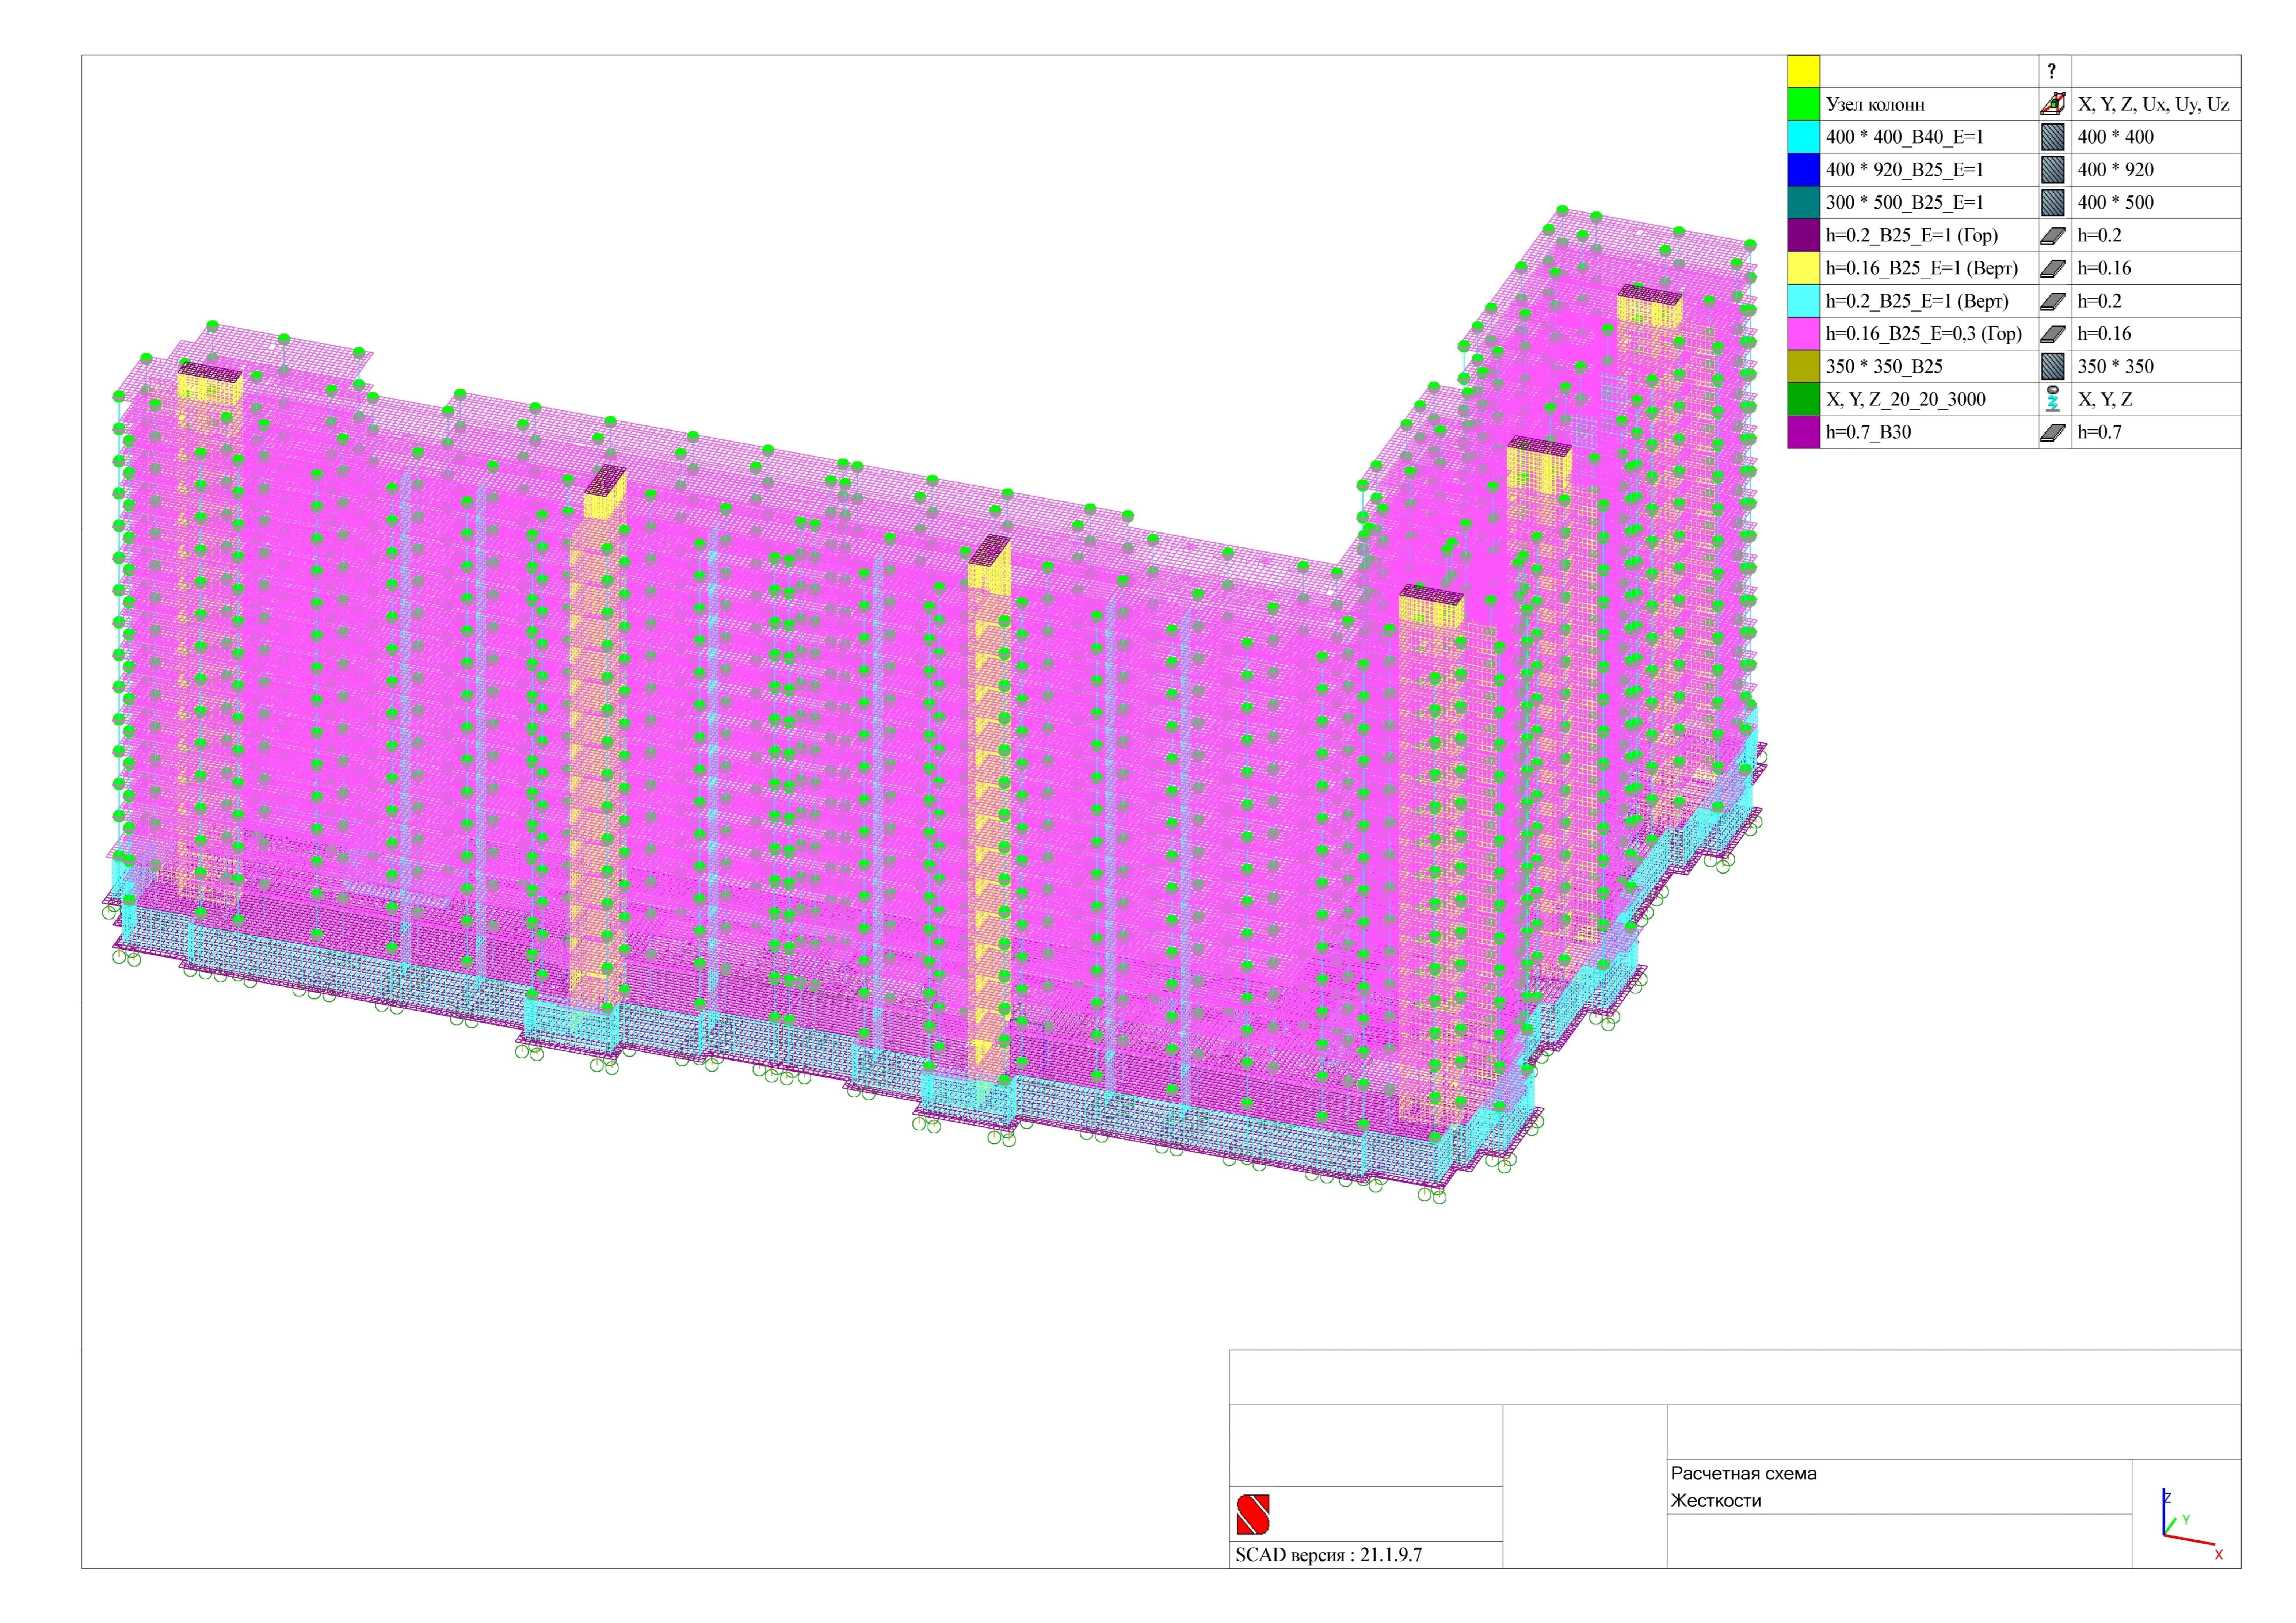
Task: Select the cyan swatch for 400 * 400_B40_E=1
Action: [1804, 137]
